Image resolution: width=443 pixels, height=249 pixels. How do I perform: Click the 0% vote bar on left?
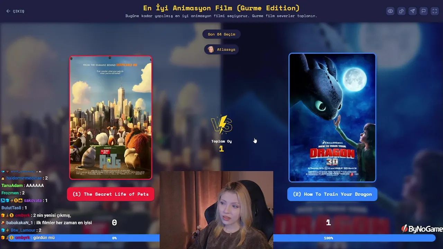tap(83, 238)
